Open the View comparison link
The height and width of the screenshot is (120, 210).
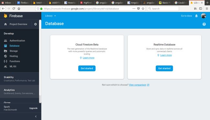coord(137,85)
